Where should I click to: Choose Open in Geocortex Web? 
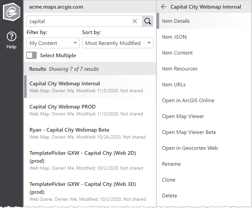[x=204, y=148]
